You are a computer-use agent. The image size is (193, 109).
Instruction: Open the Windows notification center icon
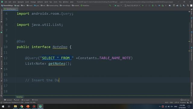(x=189, y=106)
